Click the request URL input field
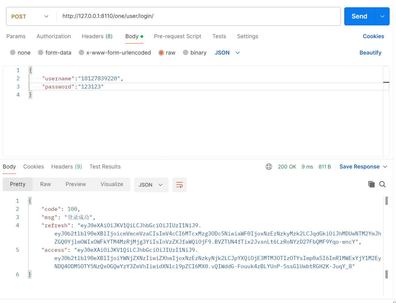Viewport: 396px width, 303px height. 198,16
